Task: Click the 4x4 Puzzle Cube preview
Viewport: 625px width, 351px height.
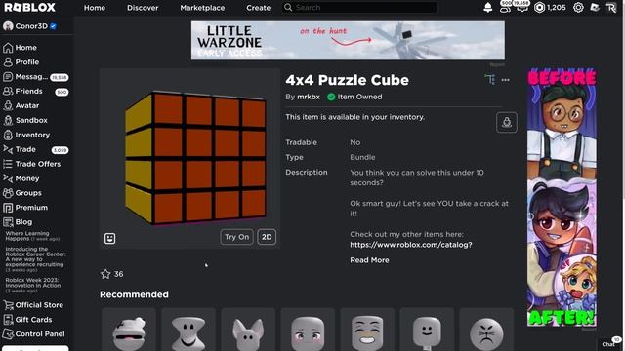Action: click(x=190, y=158)
